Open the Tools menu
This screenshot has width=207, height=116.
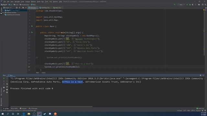click(47, 2)
